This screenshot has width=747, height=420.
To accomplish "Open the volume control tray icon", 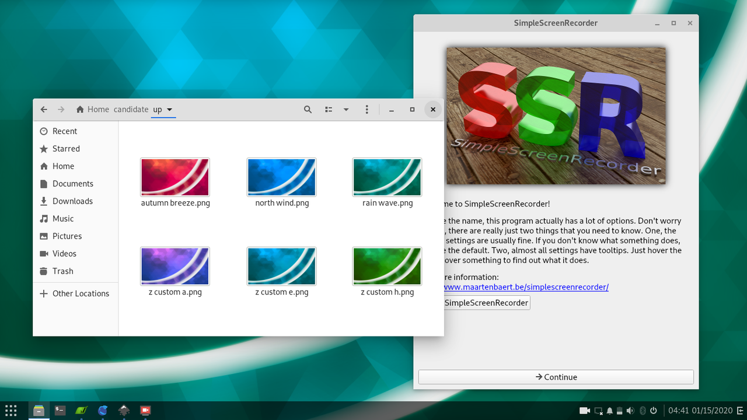I will pyautogui.click(x=630, y=411).
